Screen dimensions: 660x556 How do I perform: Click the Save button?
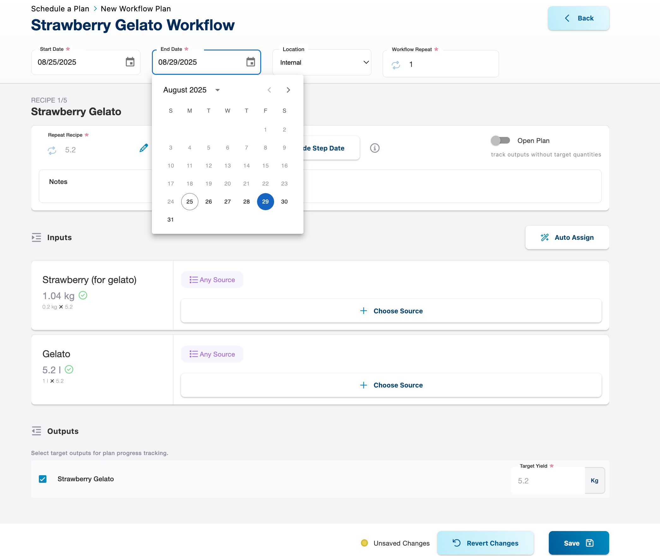point(579,543)
